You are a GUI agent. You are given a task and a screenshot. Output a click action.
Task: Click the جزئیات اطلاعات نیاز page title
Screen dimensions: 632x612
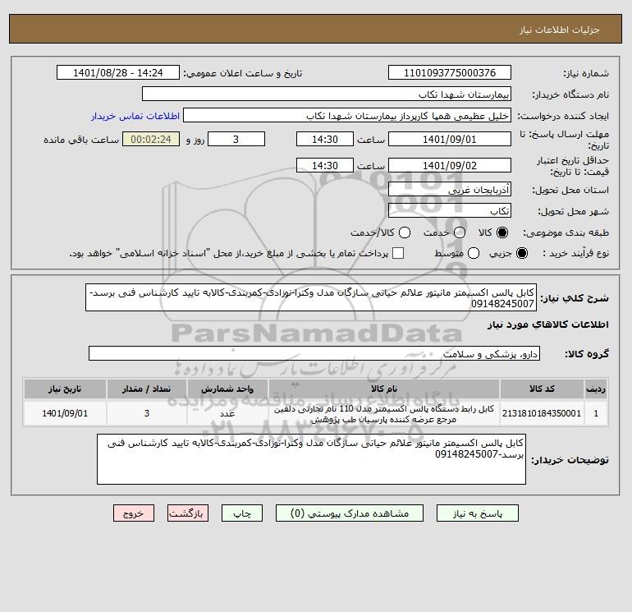(x=560, y=30)
